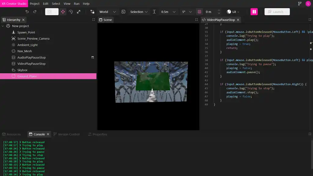Click the Skybox icon in hierarchy
The image size is (313, 176).
point(13,70)
